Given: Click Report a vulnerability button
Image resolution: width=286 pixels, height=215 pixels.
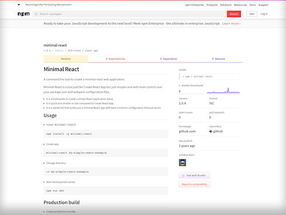Looking at the screenshot, I should (194, 184).
